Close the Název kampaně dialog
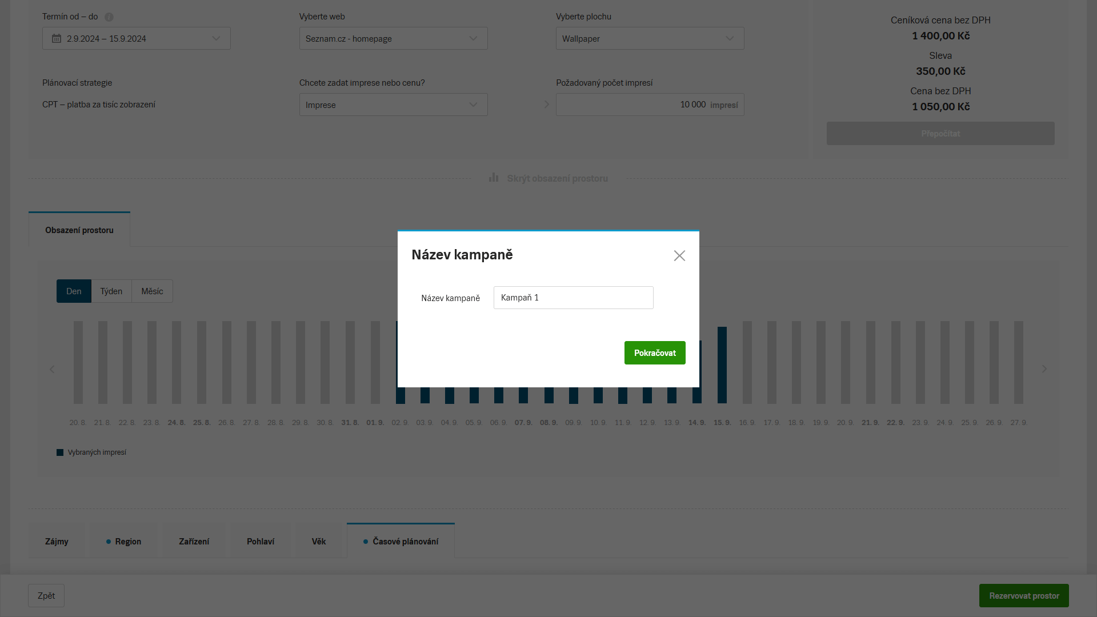Viewport: 1097px width, 617px height. pos(679,255)
